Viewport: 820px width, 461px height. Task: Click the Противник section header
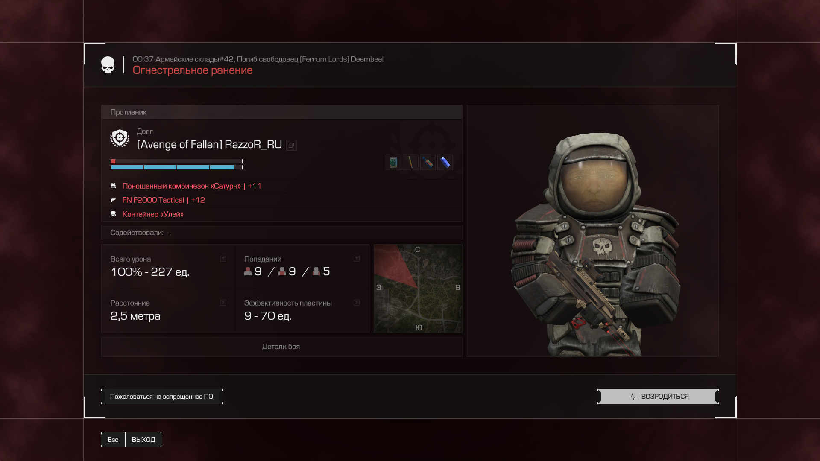(x=282, y=112)
